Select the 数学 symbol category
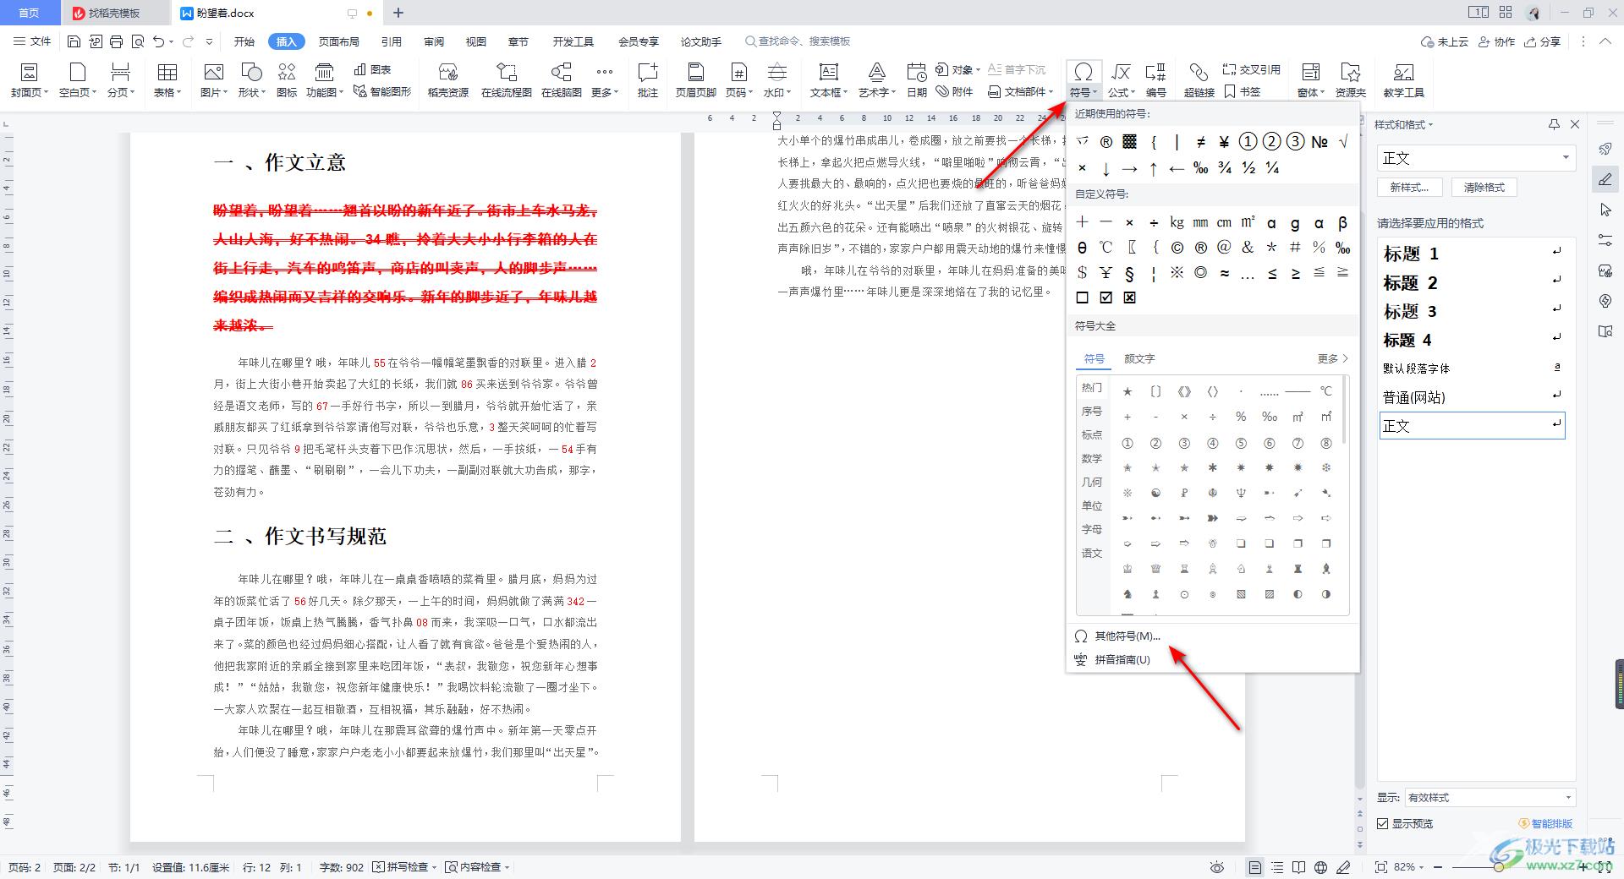The width and height of the screenshot is (1624, 879). [1092, 458]
